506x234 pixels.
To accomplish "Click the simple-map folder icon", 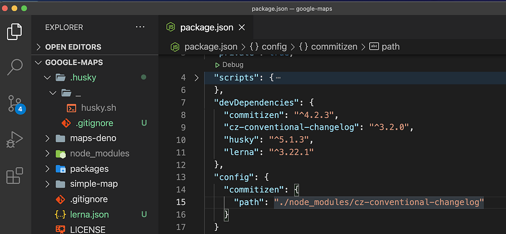I will click(x=60, y=184).
